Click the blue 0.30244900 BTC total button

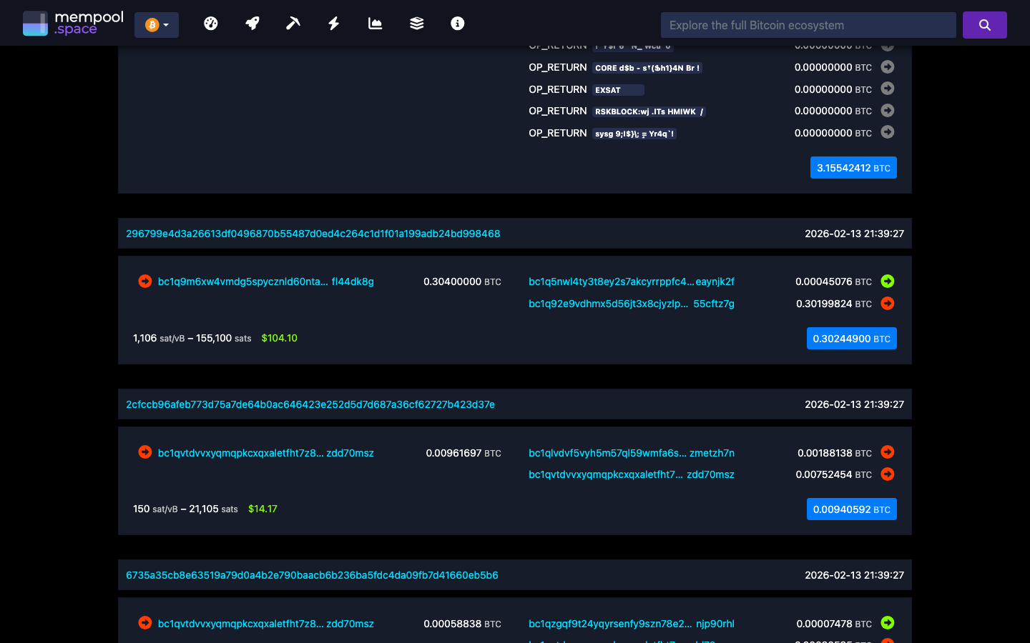tap(851, 338)
